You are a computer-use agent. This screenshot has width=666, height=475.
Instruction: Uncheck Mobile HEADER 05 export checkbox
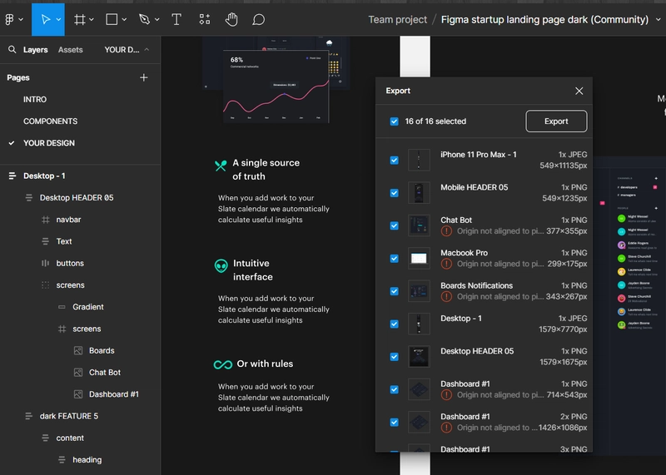pos(394,193)
